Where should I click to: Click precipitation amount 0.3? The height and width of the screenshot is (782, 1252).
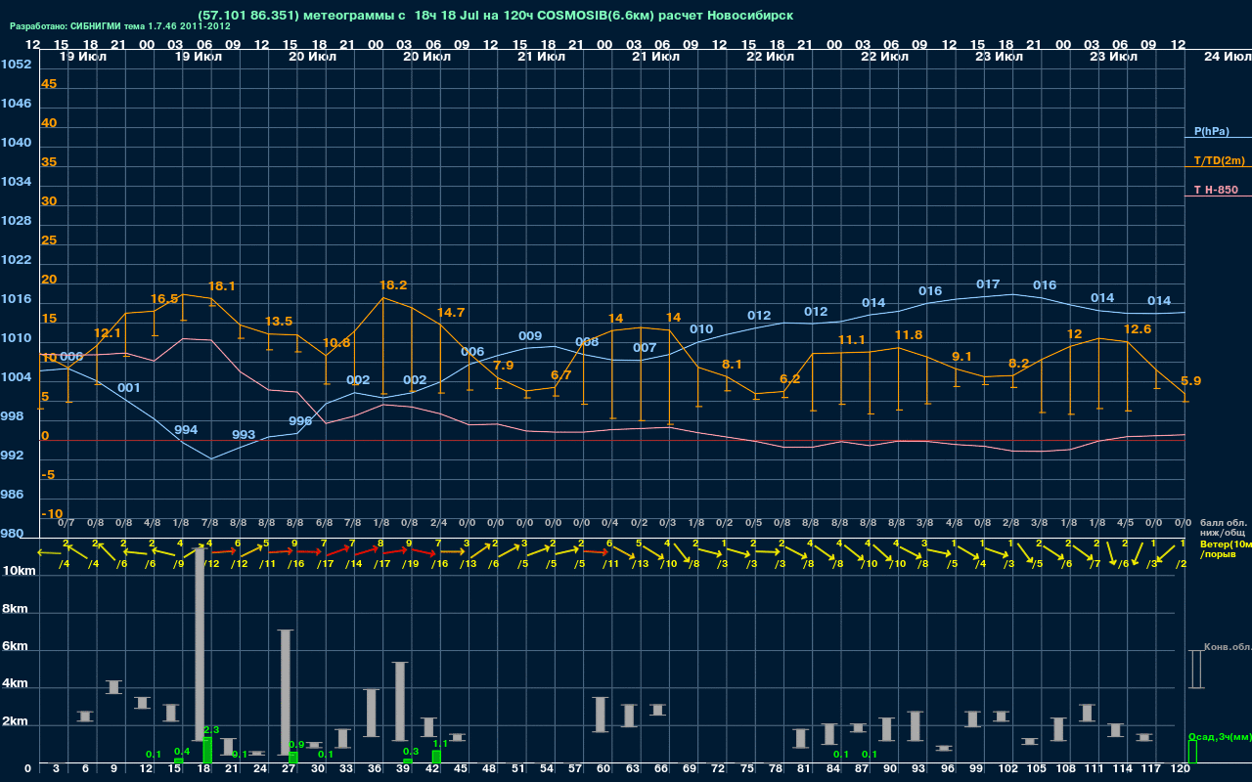(x=411, y=752)
